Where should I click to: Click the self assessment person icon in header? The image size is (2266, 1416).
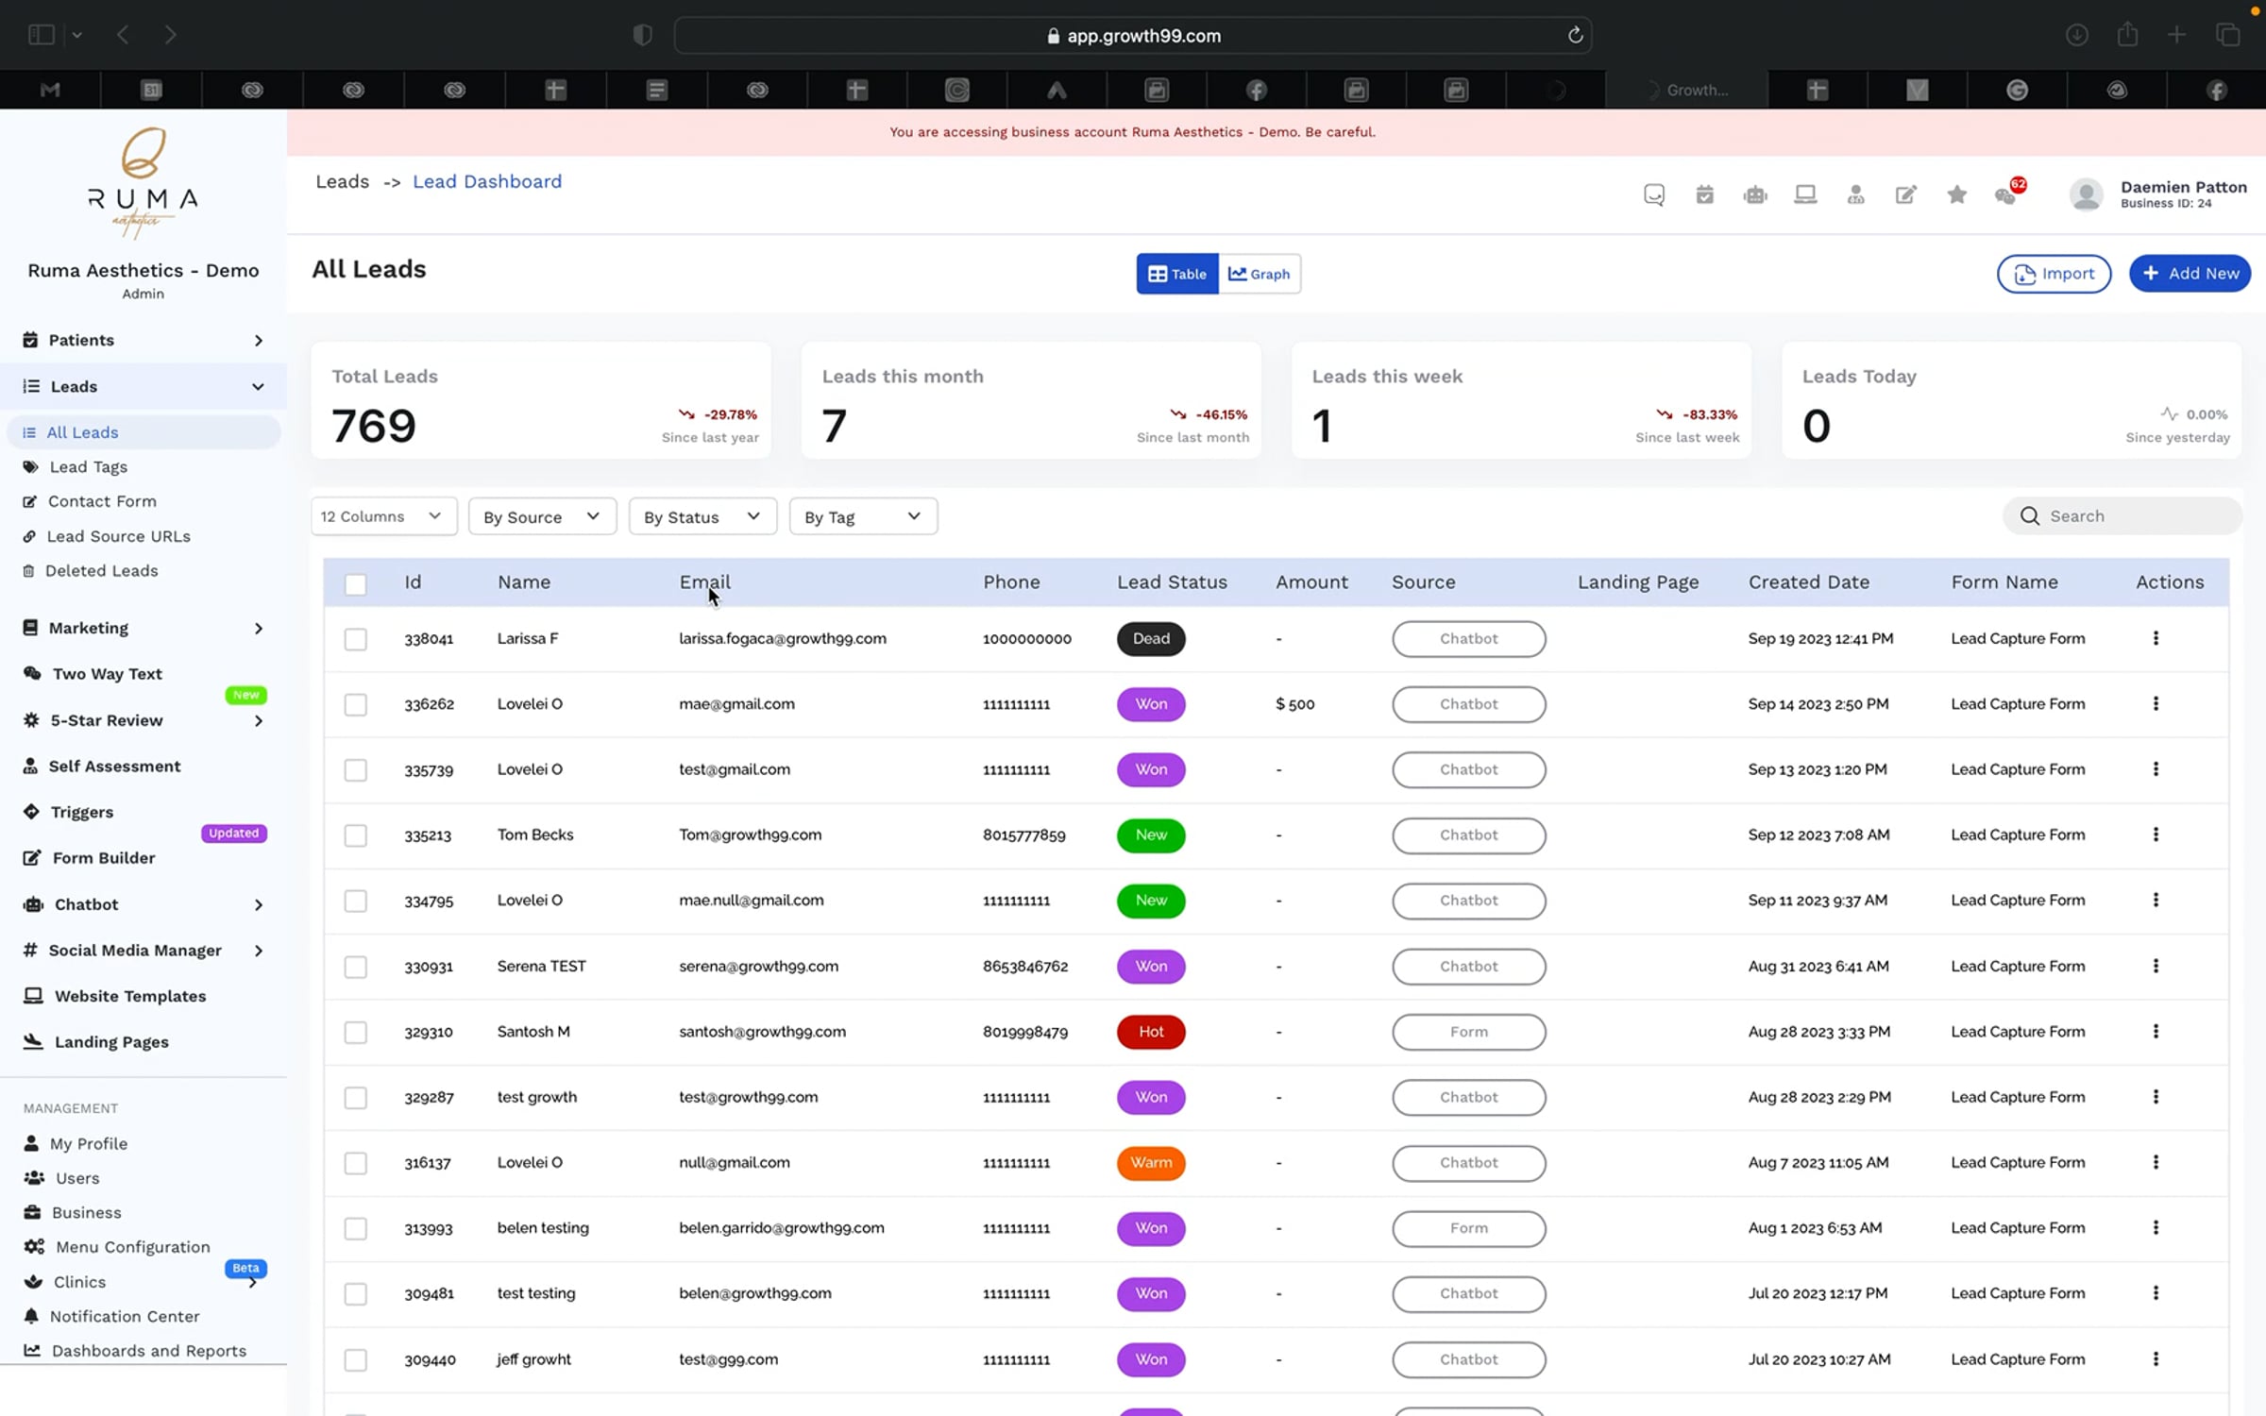pyautogui.click(x=1856, y=195)
